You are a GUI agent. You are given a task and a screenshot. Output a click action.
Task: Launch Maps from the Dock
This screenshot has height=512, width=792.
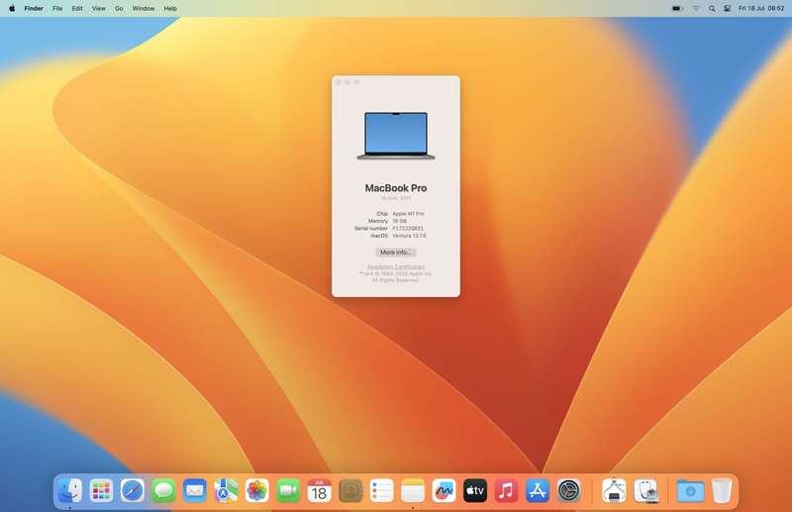click(x=226, y=490)
